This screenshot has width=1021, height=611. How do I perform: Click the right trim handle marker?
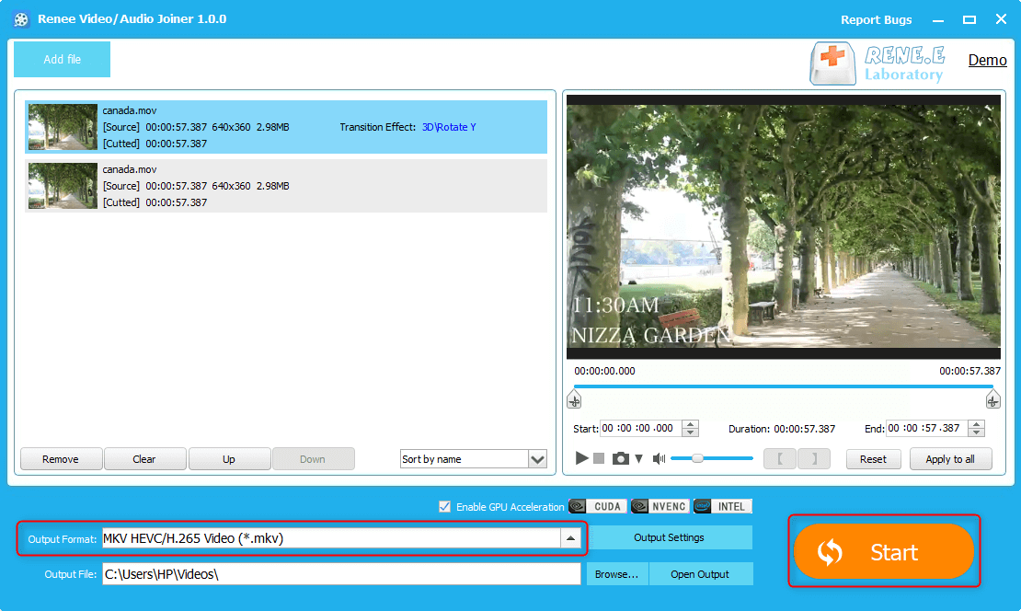pyautogui.click(x=992, y=399)
